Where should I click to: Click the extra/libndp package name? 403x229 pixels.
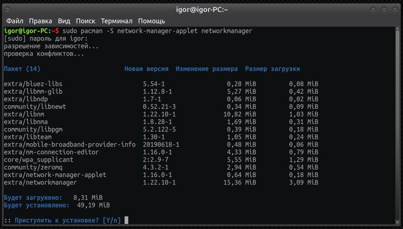coord(26,99)
